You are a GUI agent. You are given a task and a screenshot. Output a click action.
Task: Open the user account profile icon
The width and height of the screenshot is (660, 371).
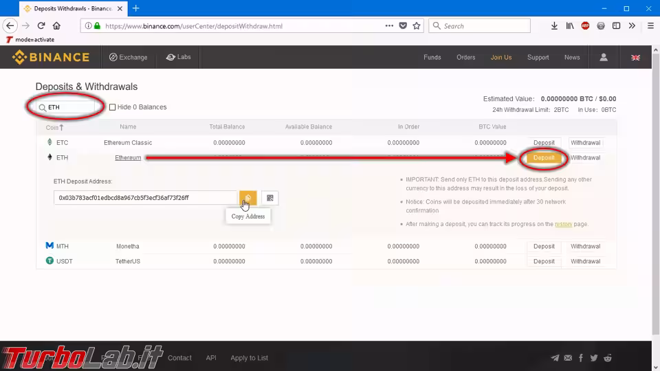604,57
